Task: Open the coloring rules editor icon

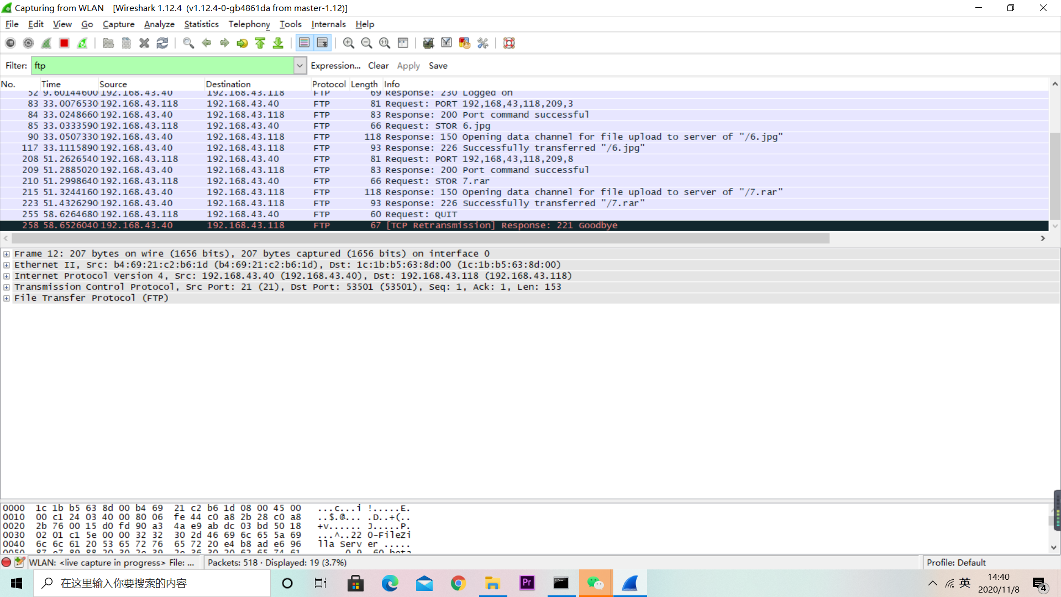Action: [x=464, y=43]
